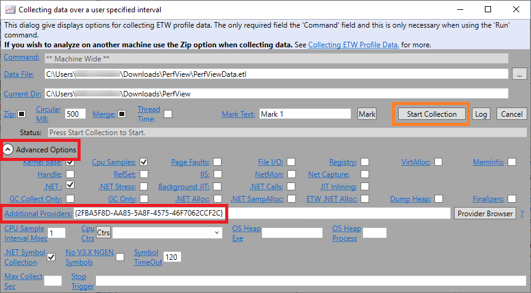
Task: Uncheck the Cpu Samples checkbox
Action: pos(143,162)
